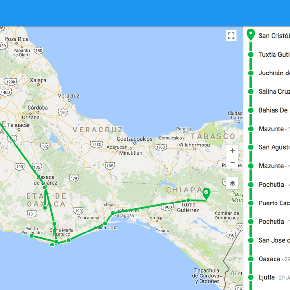
Task: Zoom out on the map
Action: coord(232,163)
